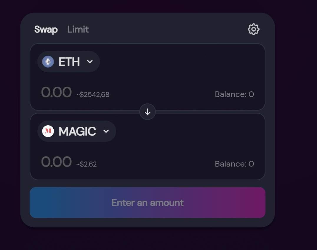Click the MAGIC Balance: 0 label
This screenshot has width=317, height=250.
coord(234,164)
